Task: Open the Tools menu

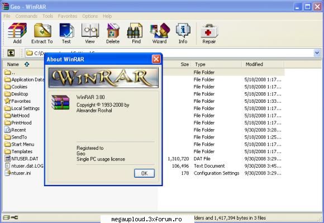Action: [47, 16]
